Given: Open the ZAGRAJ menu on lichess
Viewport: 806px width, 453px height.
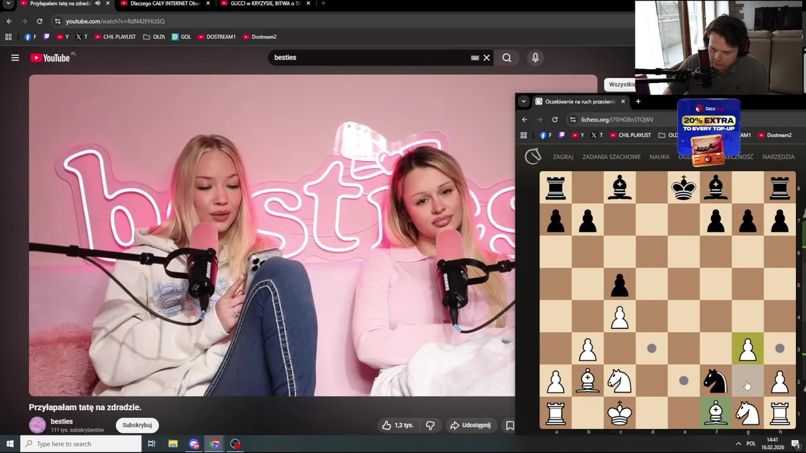Looking at the screenshot, I should [x=563, y=157].
